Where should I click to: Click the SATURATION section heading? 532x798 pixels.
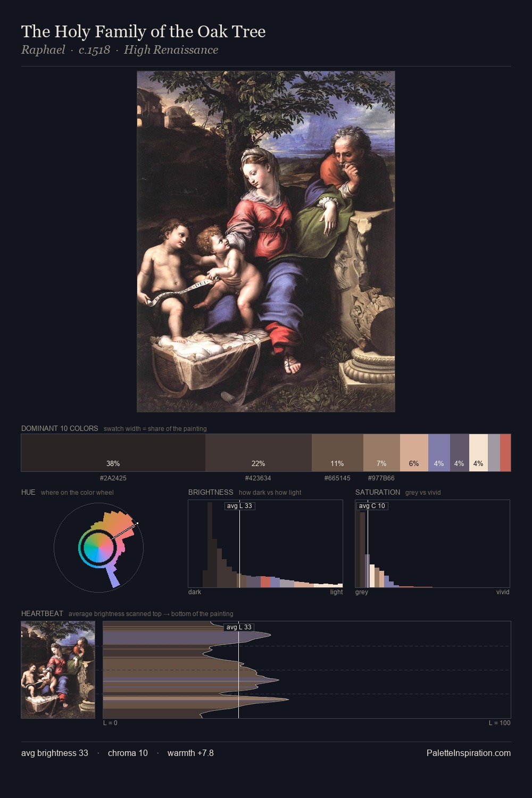pos(378,492)
